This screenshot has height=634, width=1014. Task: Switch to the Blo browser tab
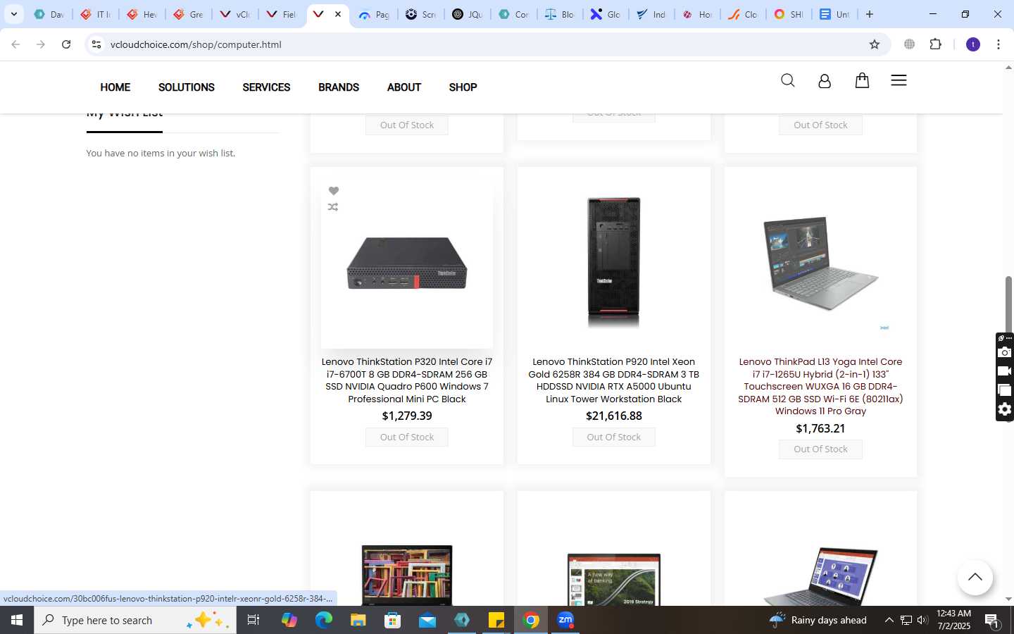pyautogui.click(x=561, y=14)
